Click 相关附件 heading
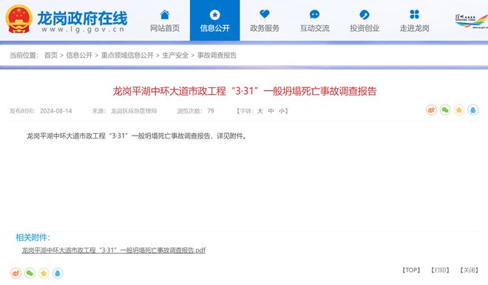 pos(33,238)
